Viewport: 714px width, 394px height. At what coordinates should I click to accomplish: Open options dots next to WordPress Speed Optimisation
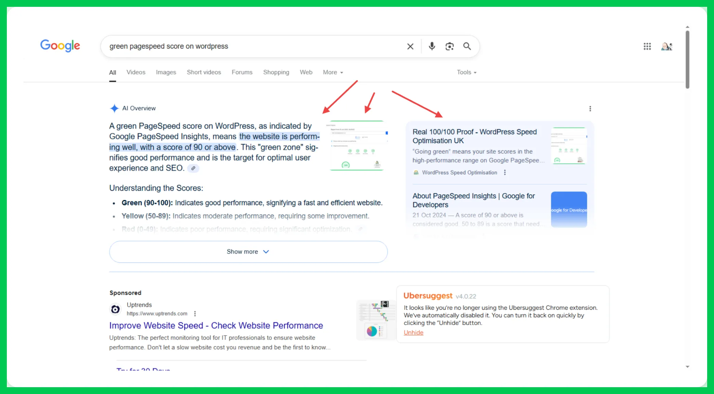click(505, 172)
